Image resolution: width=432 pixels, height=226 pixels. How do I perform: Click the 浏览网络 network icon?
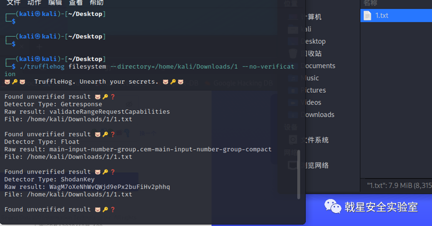point(293,165)
